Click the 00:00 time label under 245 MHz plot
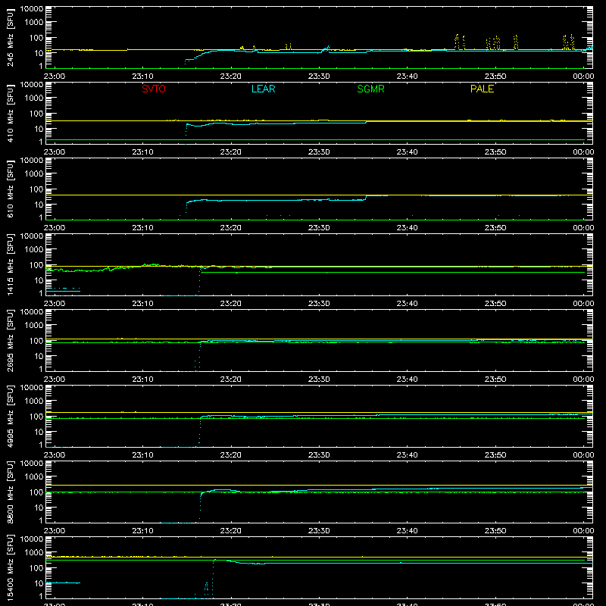 tap(583, 77)
